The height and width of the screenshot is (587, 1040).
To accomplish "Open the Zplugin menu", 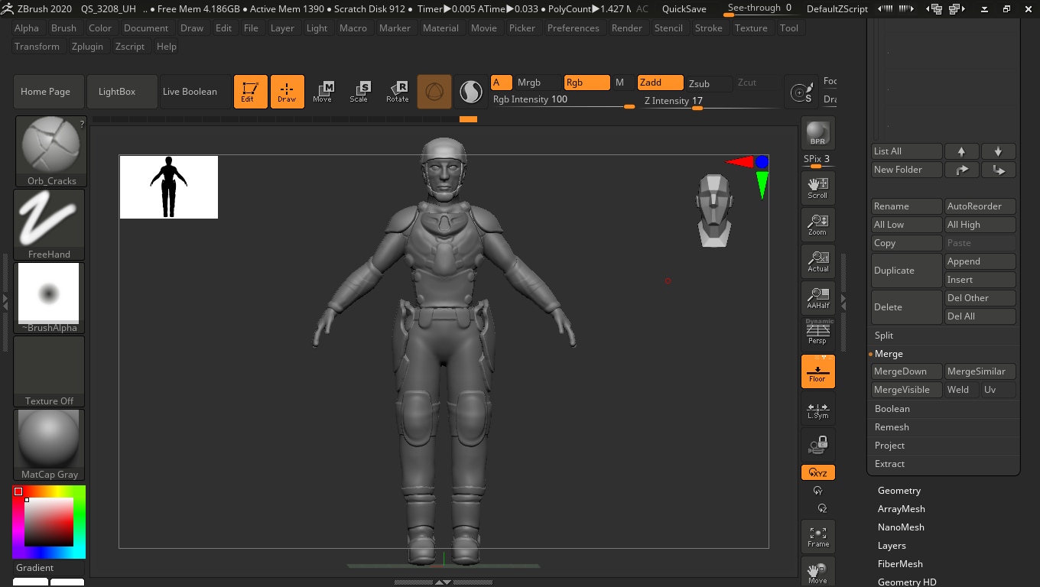I will point(87,47).
